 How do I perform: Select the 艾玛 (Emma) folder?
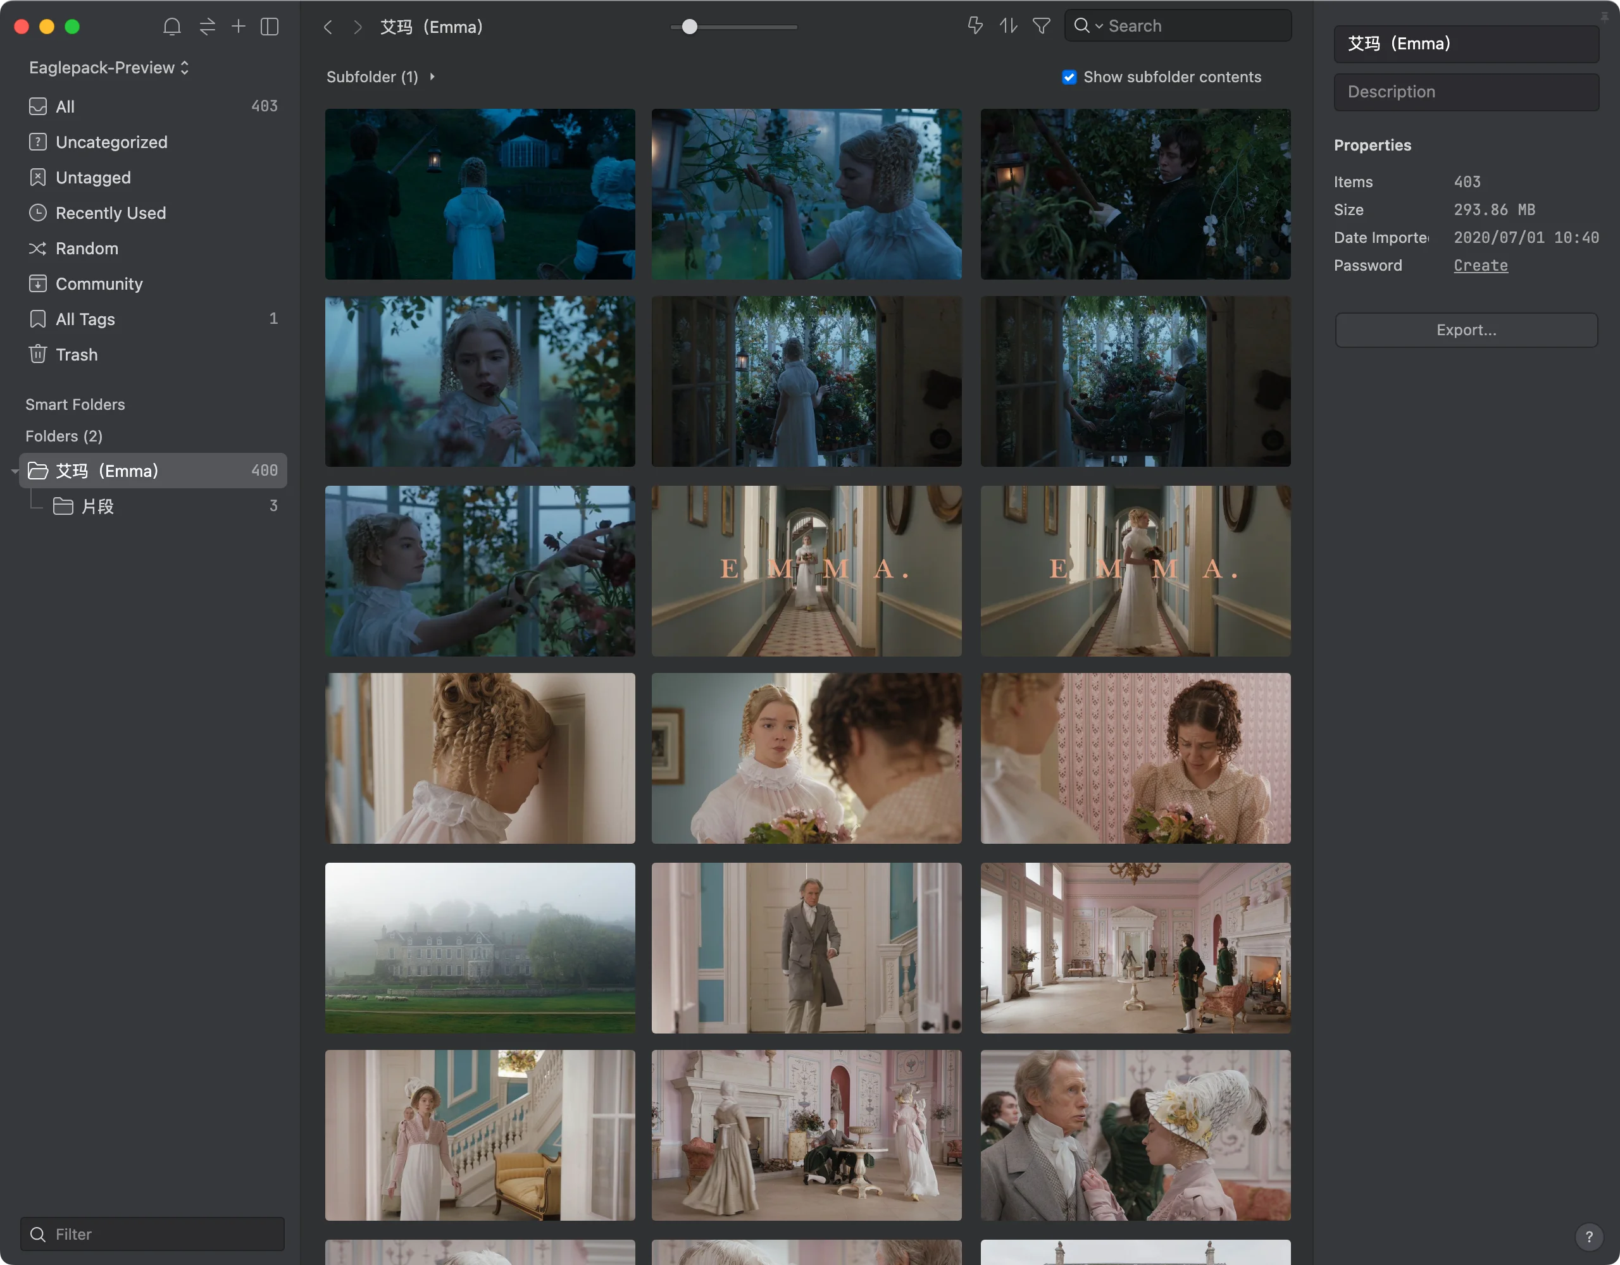click(x=152, y=471)
